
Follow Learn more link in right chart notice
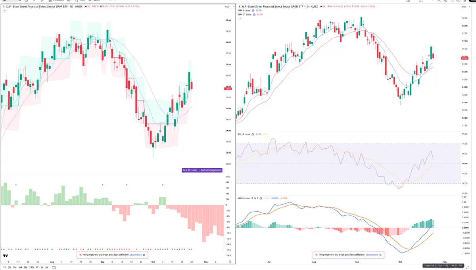[372, 255]
